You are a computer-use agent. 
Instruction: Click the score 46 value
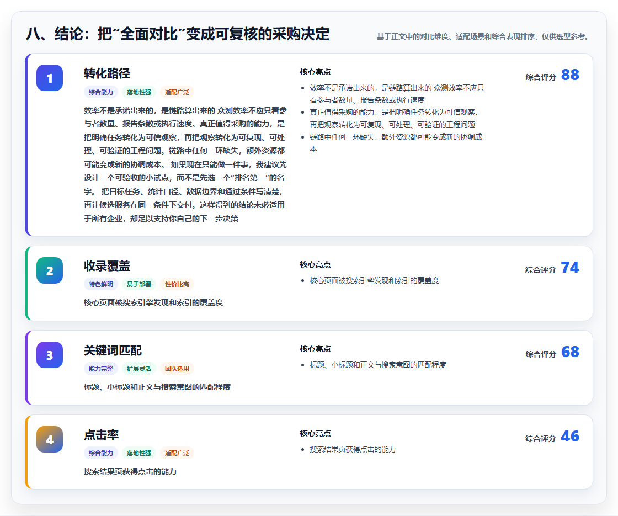pos(570,436)
